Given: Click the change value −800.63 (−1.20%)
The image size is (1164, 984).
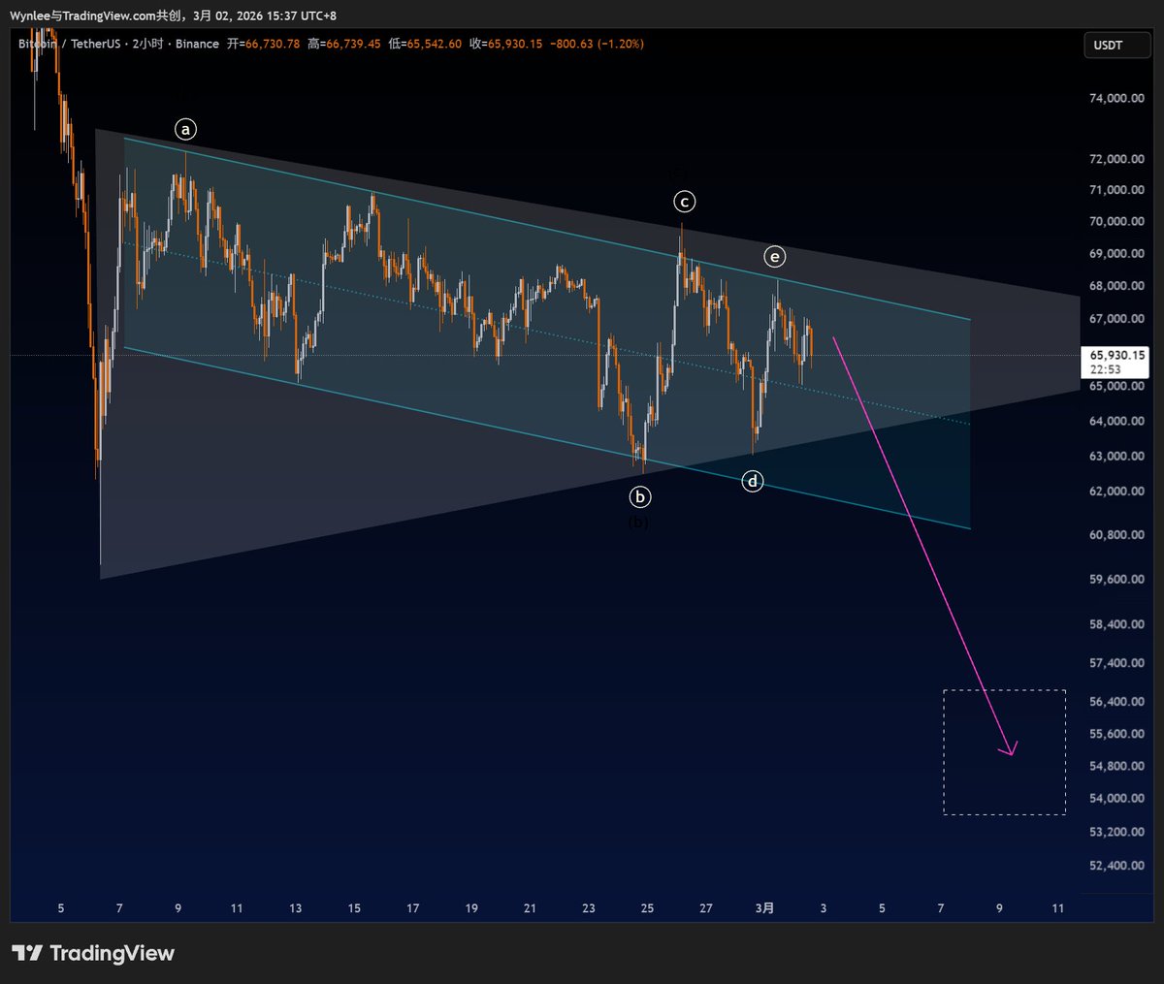Looking at the screenshot, I should (x=597, y=44).
